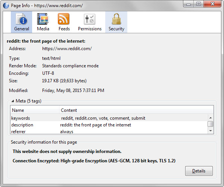Open the Permissions tab with sliders icon
This screenshot has height=187, width=224.
90,22
